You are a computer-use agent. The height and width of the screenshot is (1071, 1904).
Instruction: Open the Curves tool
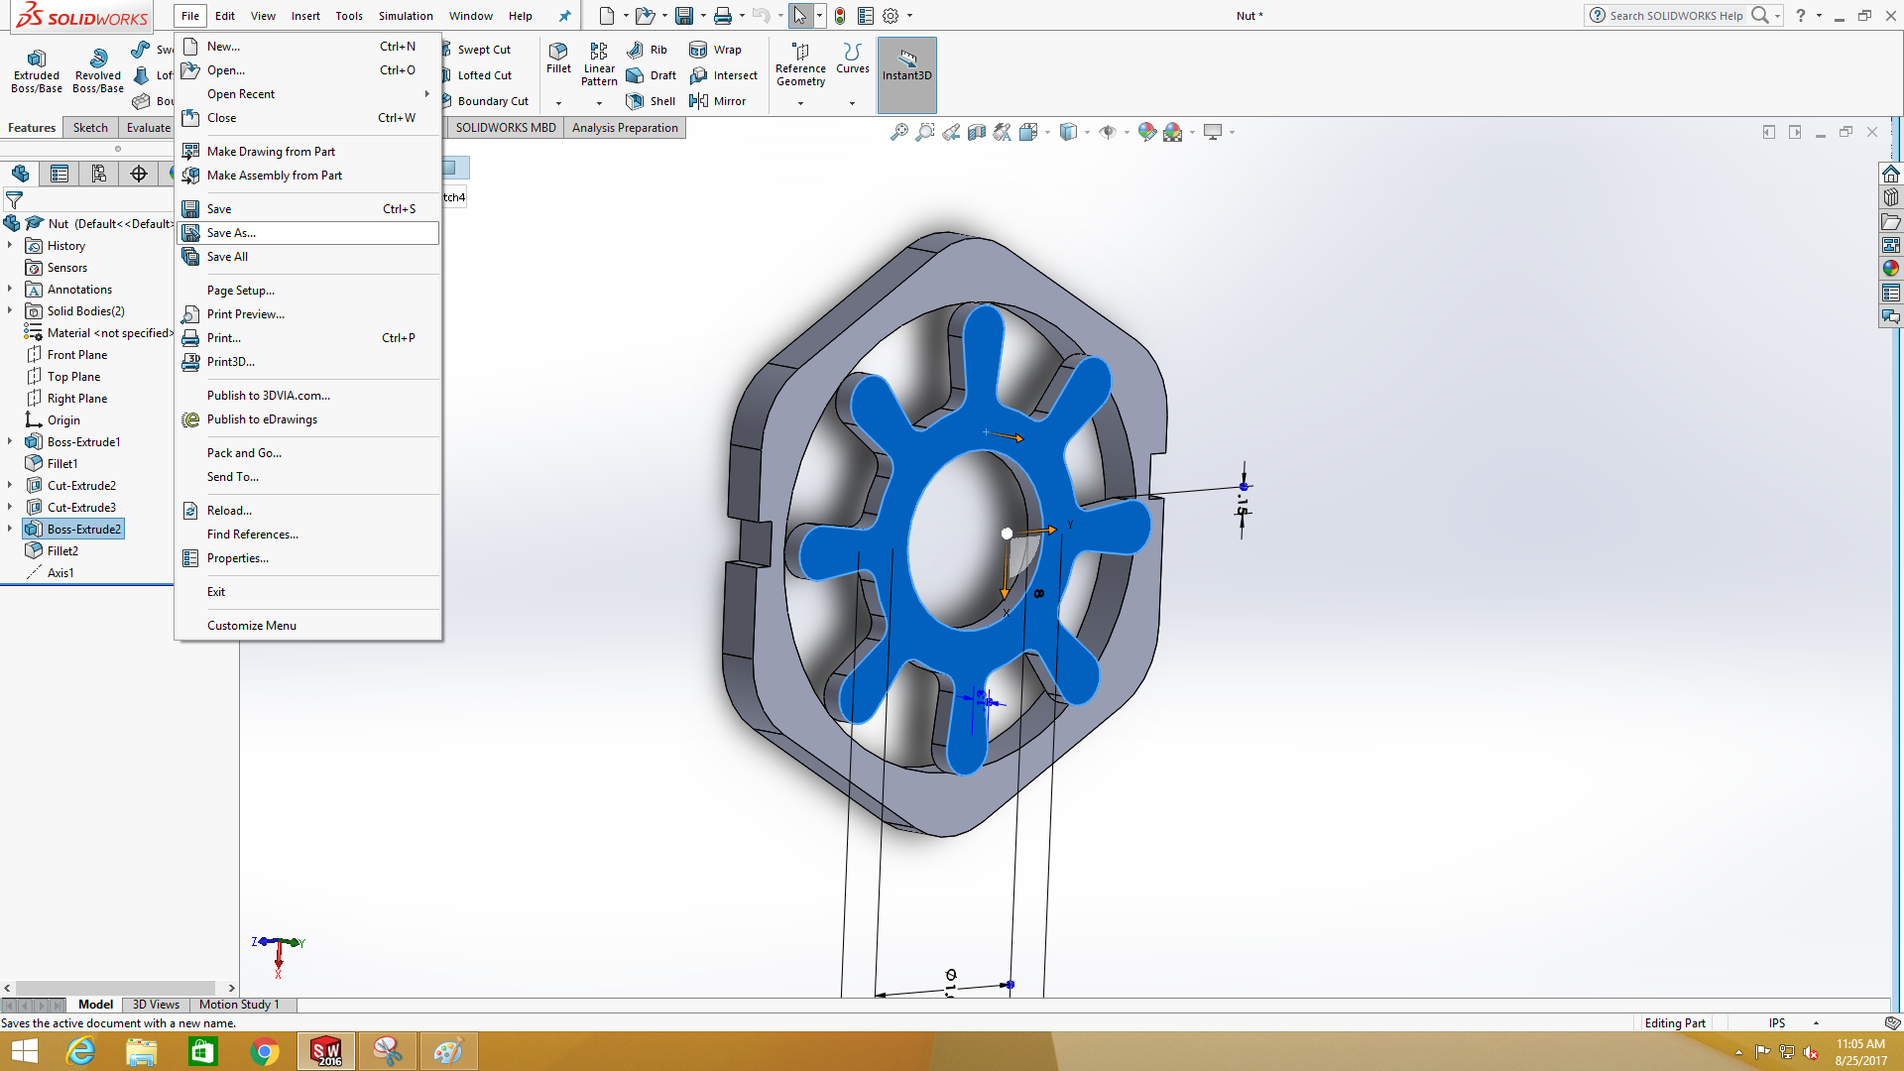point(852,59)
